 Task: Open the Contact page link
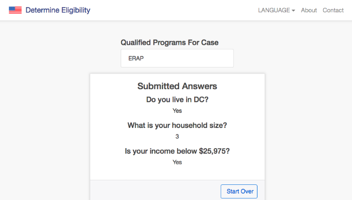(x=333, y=10)
